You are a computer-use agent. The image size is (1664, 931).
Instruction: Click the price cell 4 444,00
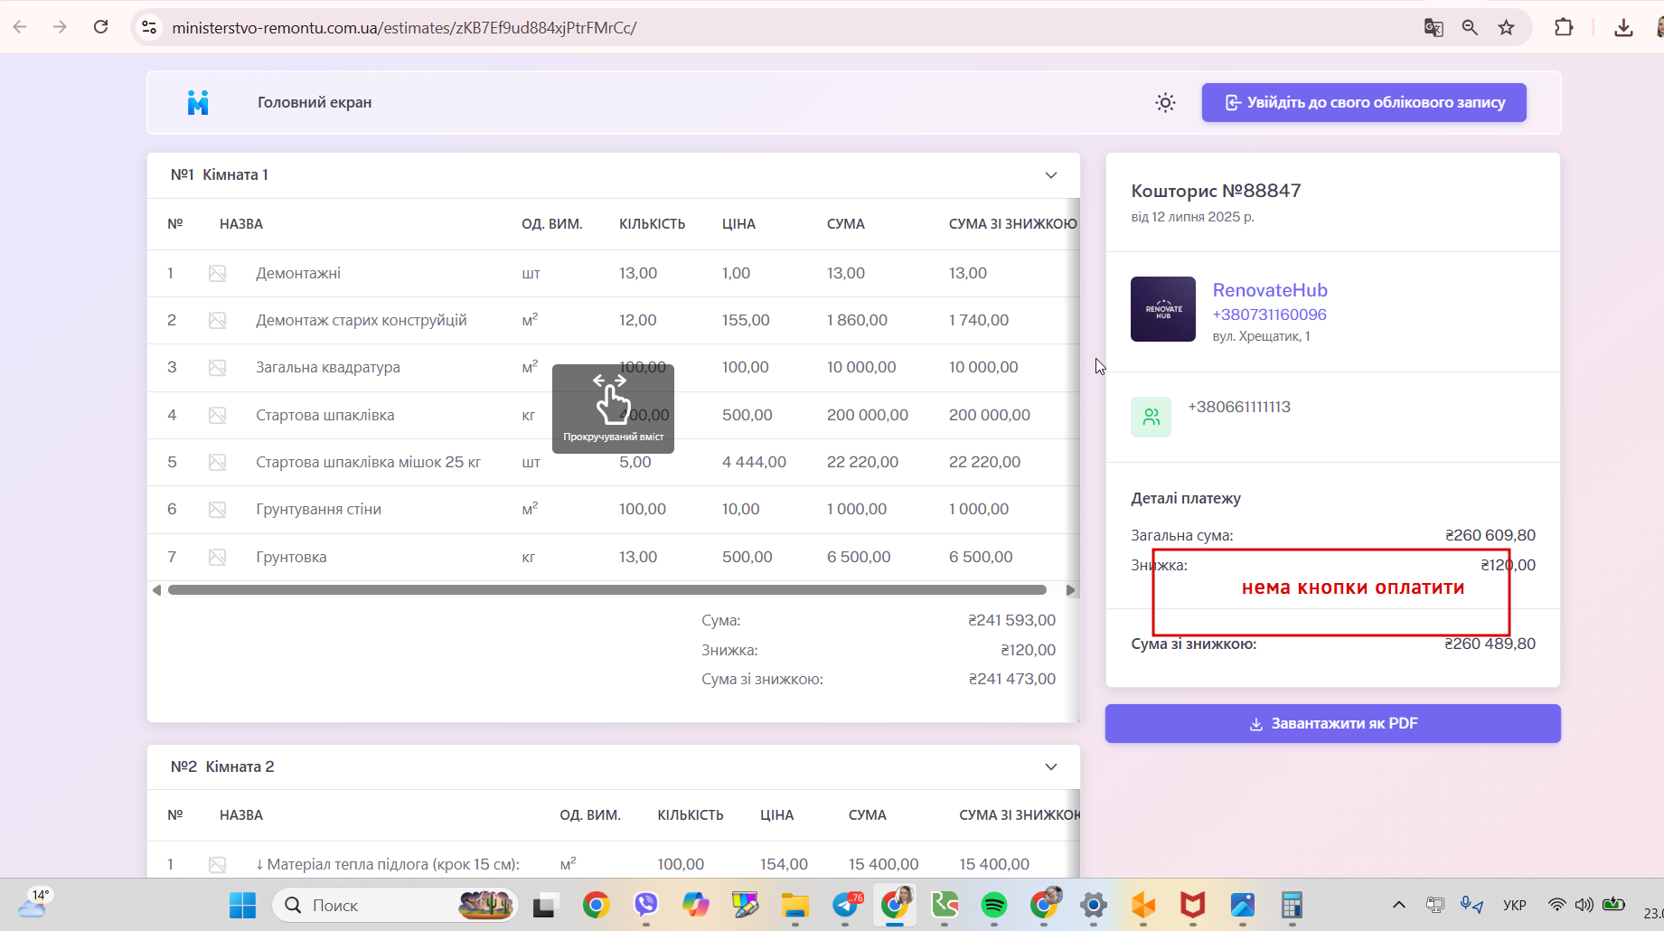[754, 462]
